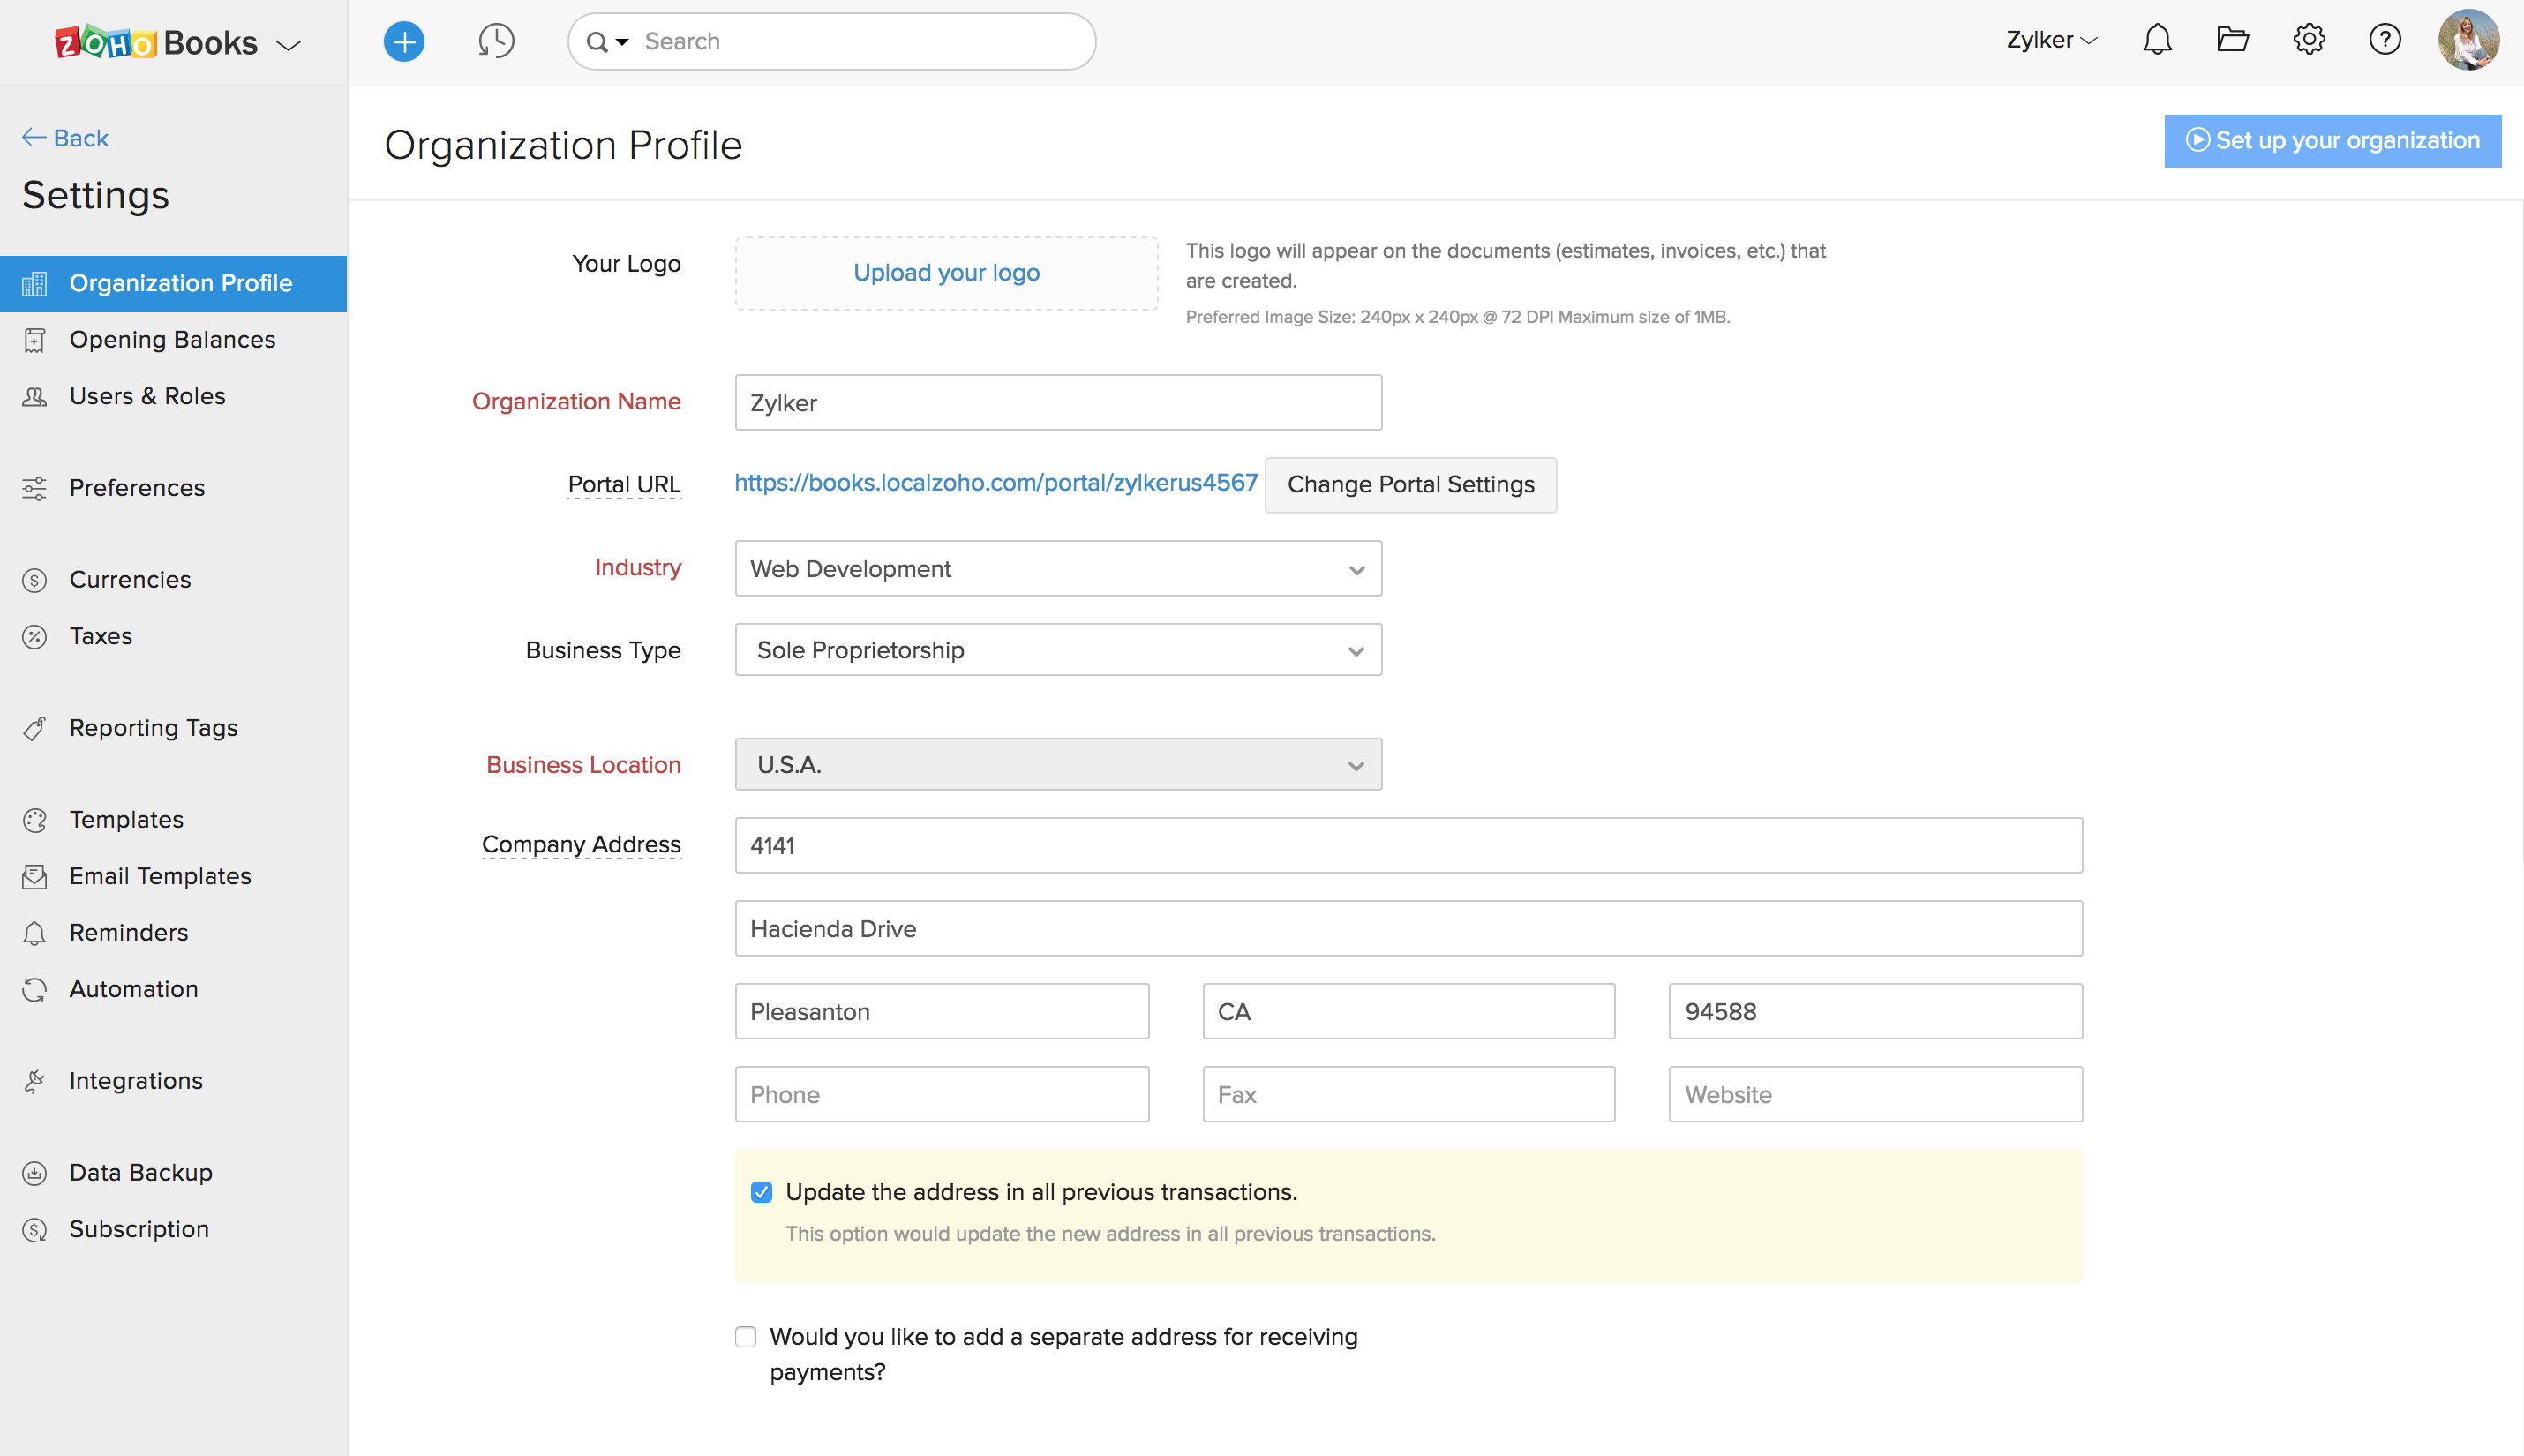Open Opening Balances settings
The image size is (2524, 1456).
171,338
